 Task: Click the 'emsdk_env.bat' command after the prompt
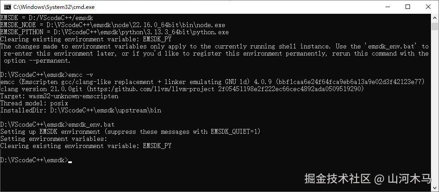click(x=91, y=124)
